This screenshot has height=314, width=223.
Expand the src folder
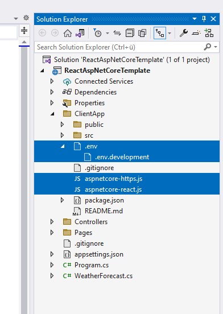tap(62, 135)
